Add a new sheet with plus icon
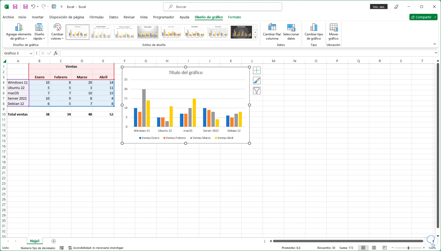 point(54,241)
